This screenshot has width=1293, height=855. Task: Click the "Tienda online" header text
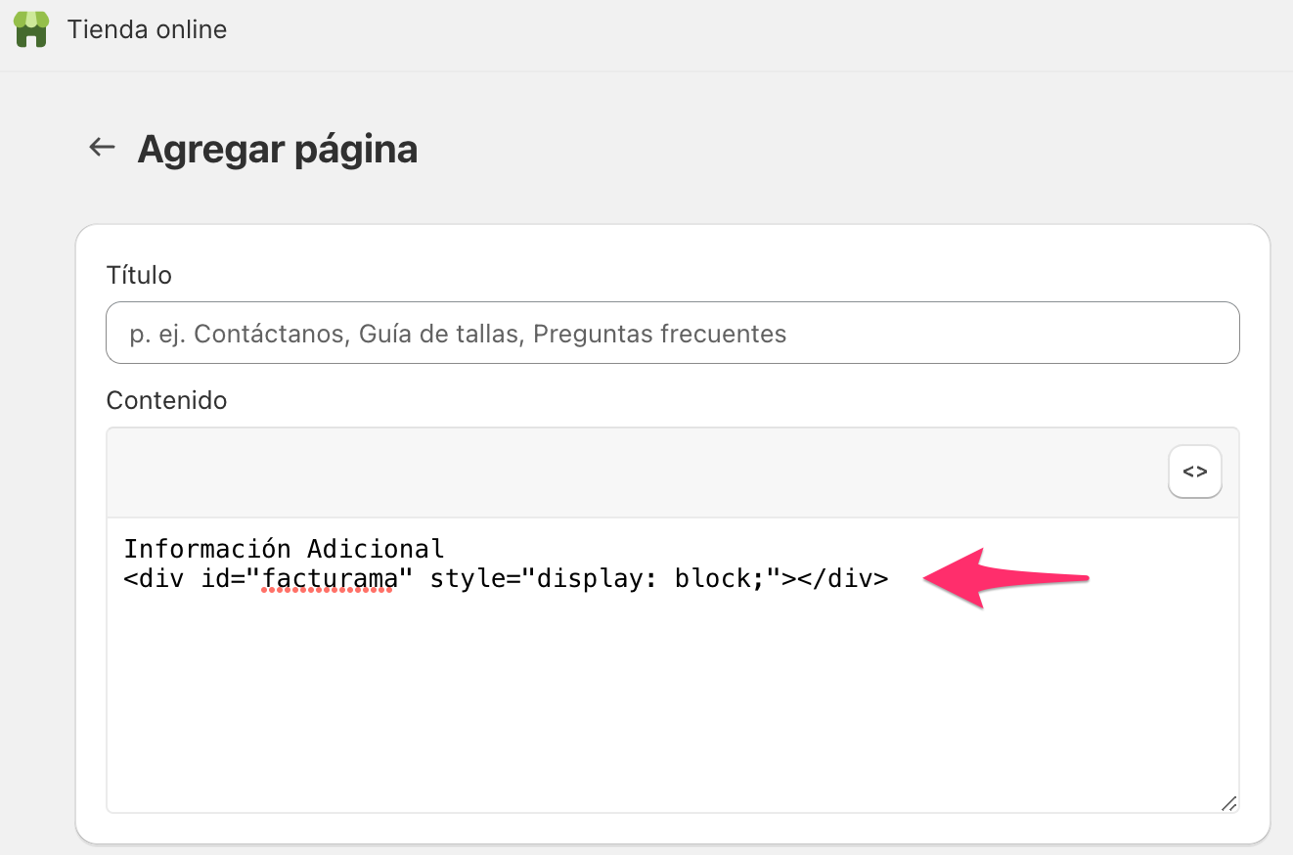click(147, 29)
